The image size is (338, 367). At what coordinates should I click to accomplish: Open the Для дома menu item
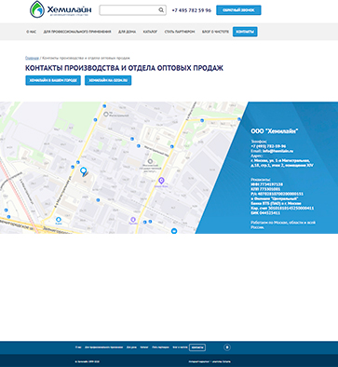pos(127,32)
